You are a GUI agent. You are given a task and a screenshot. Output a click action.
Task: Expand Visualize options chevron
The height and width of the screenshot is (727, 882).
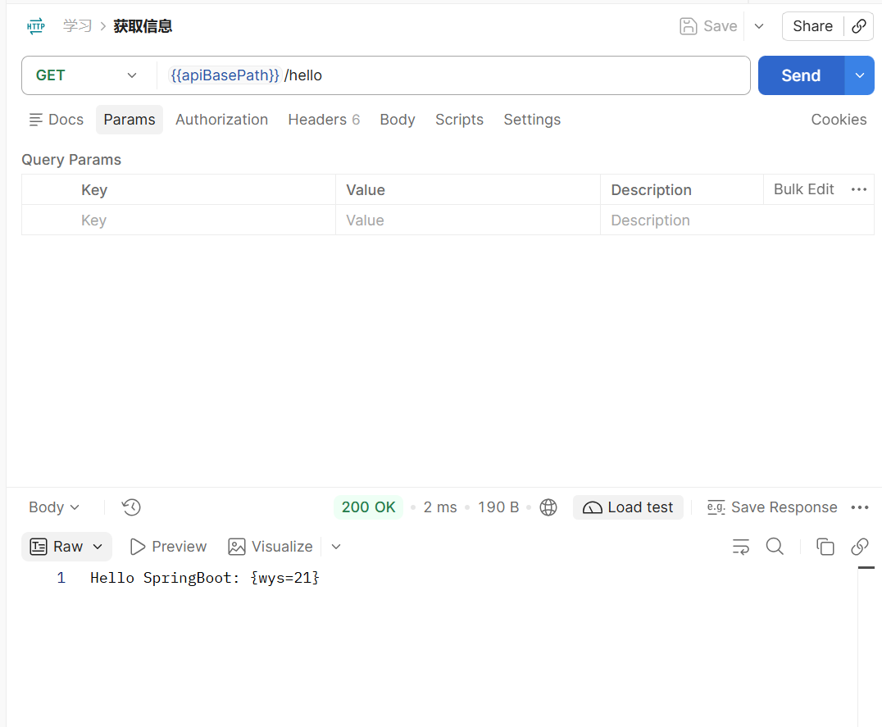[x=336, y=547]
